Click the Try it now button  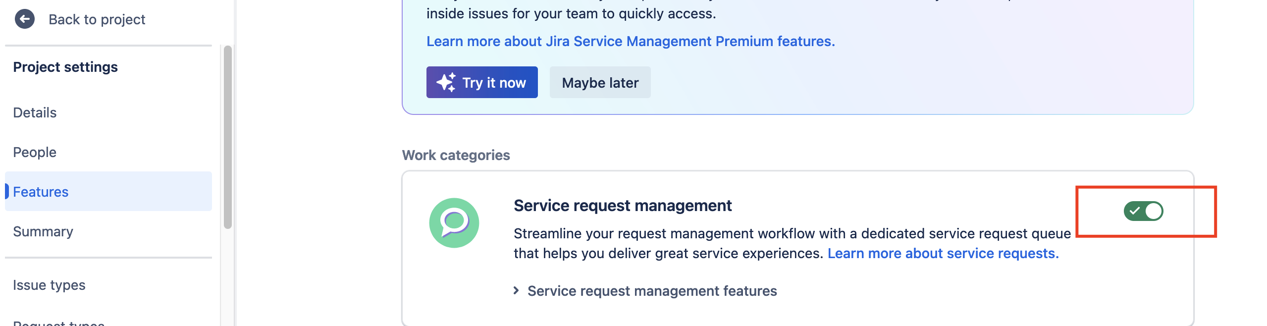(x=482, y=82)
